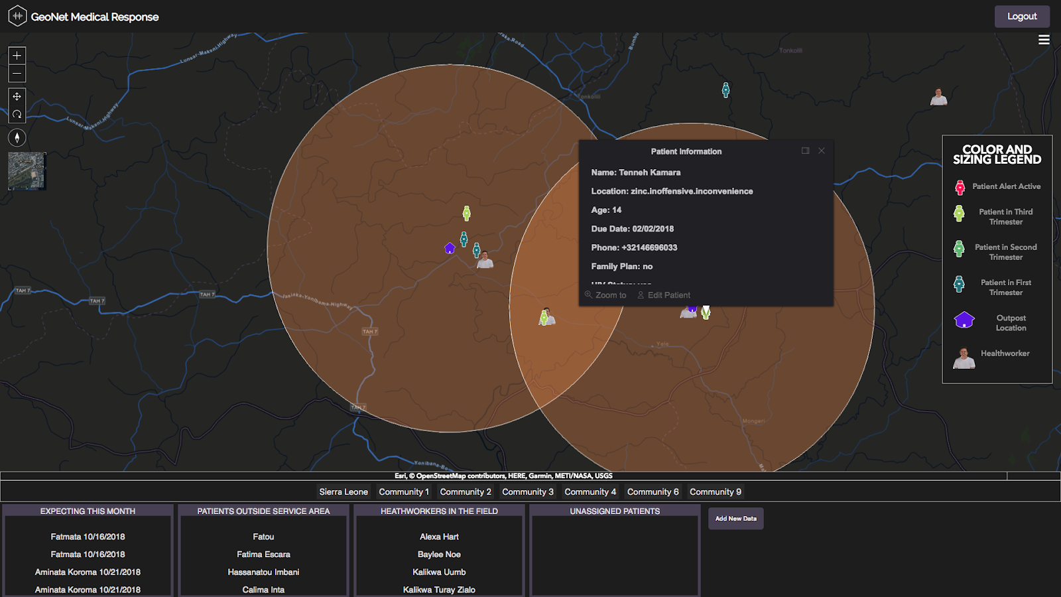The height and width of the screenshot is (597, 1061).
Task: Click the purple outpost marker on map
Action: 450,248
